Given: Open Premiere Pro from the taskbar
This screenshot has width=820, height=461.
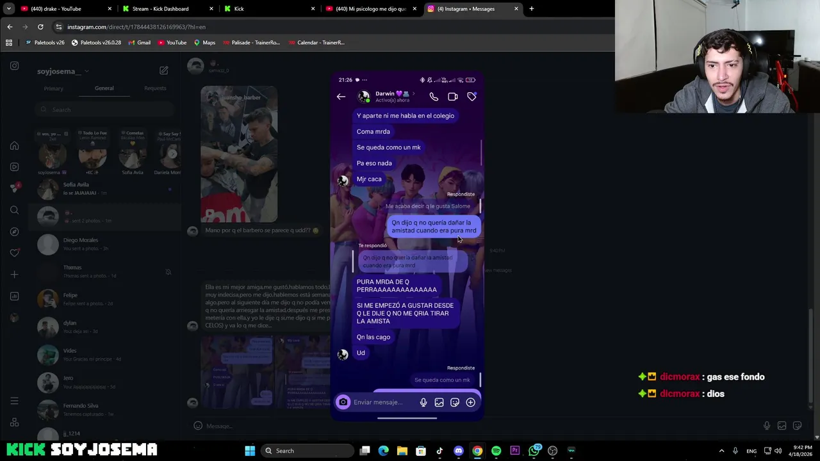Looking at the screenshot, I should point(515,451).
